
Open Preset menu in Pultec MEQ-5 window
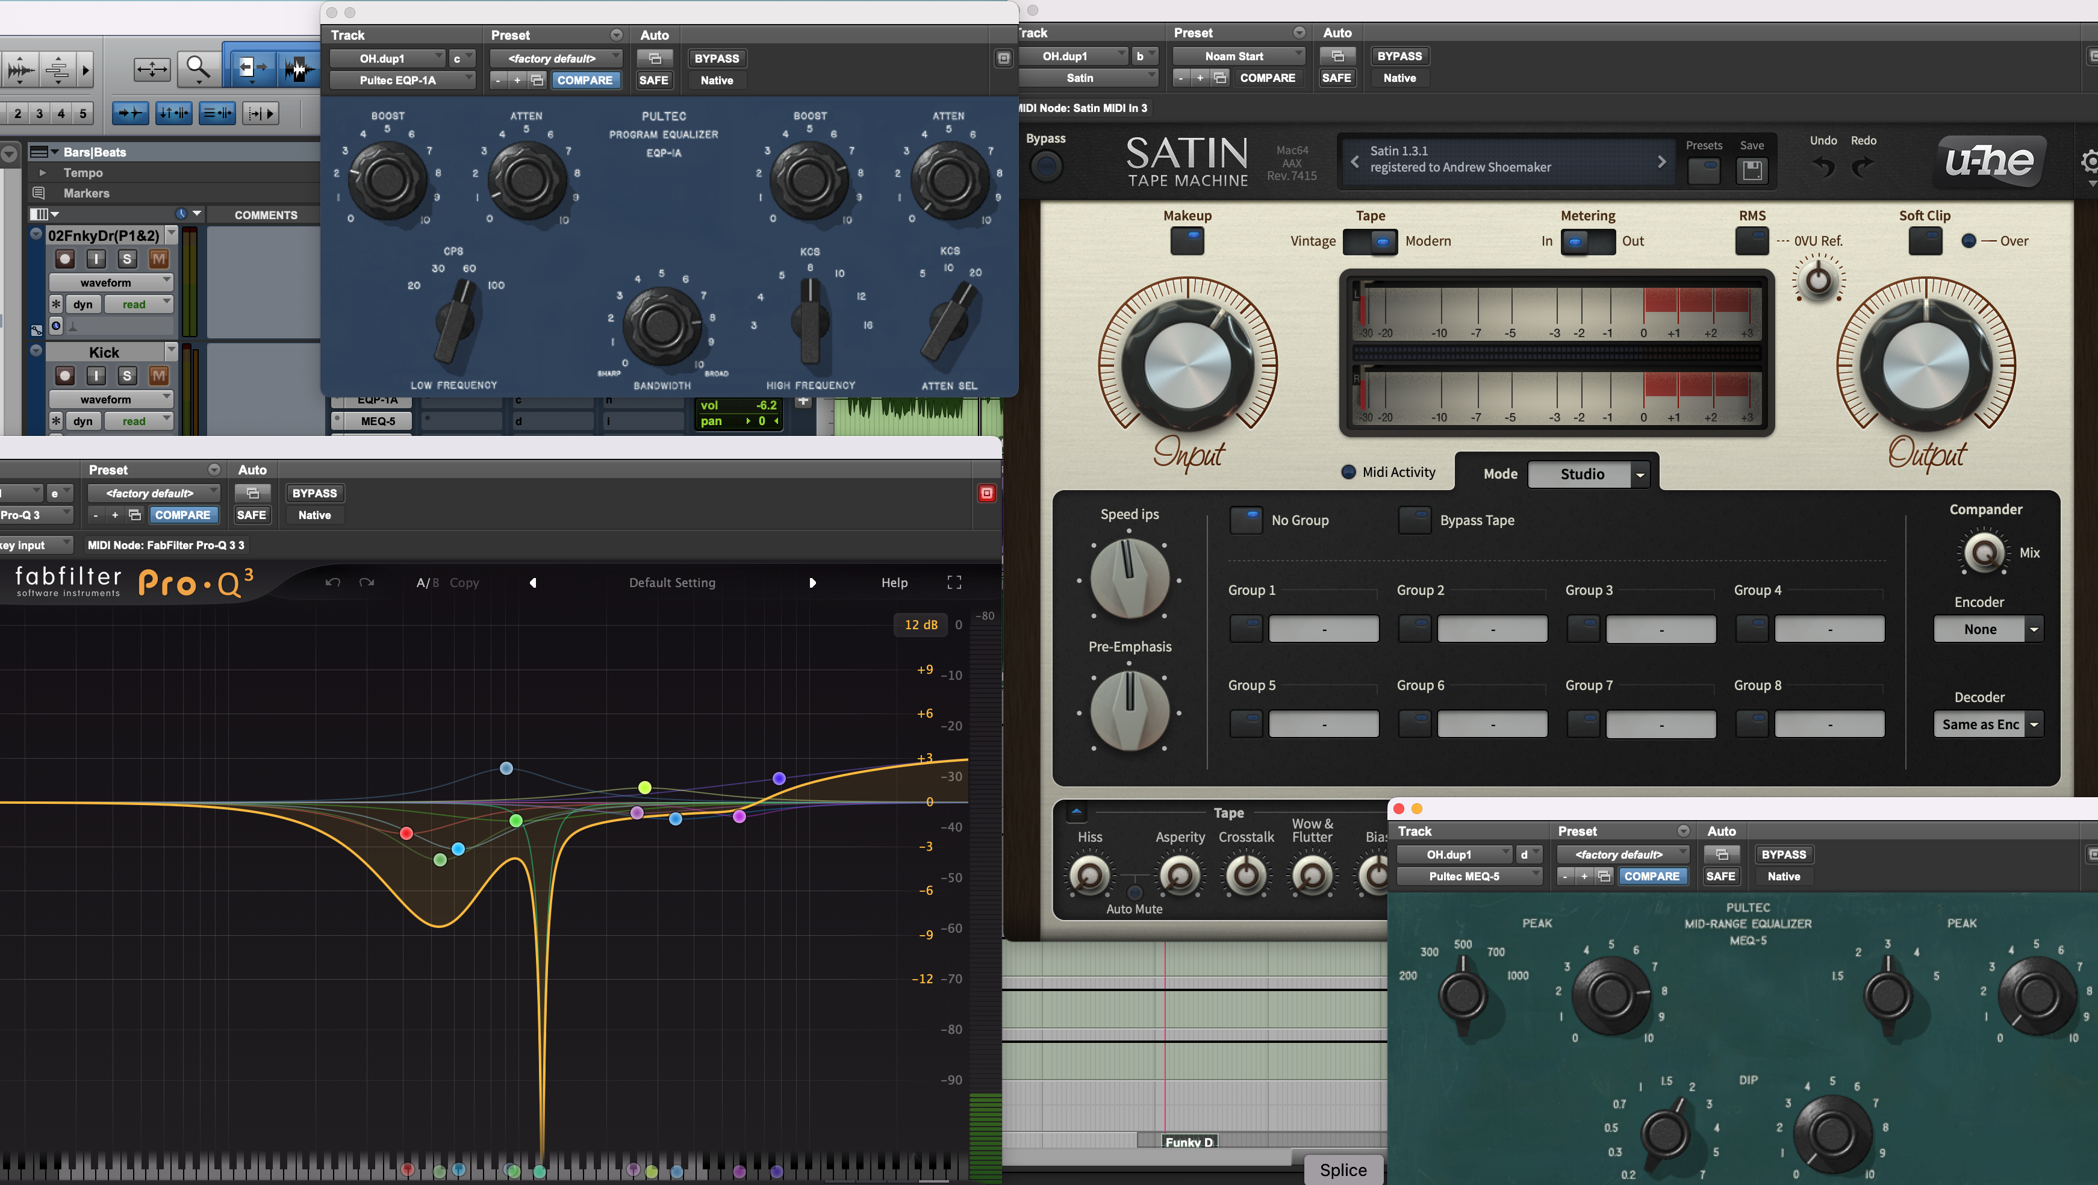point(1684,831)
